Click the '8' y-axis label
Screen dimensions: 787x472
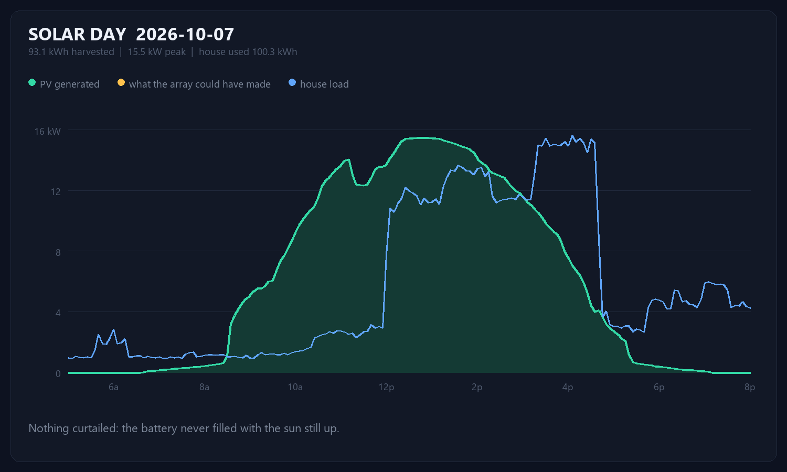(x=58, y=252)
